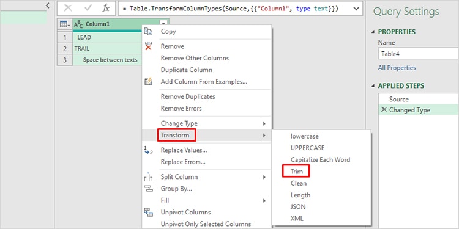Select lowercase transform
This screenshot has height=229, width=459.
pyautogui.click(x=304, y=136)
